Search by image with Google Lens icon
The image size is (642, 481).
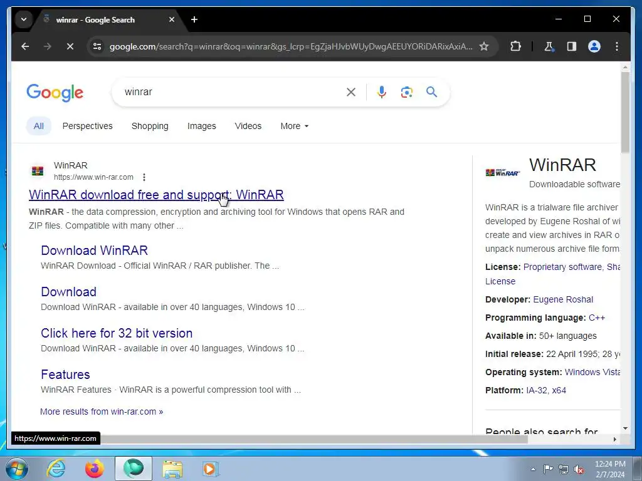406,92
